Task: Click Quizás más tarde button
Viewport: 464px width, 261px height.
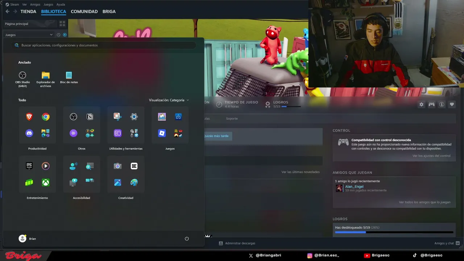Action: click(x=216, y=136)
